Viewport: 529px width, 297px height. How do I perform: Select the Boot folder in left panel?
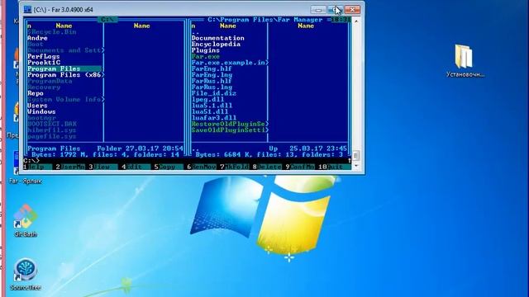(36, 44)
